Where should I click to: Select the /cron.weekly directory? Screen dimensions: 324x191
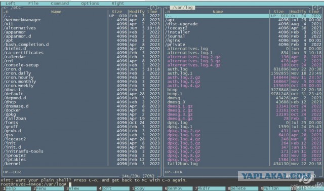pyautogui.click(x=82, y=86)
